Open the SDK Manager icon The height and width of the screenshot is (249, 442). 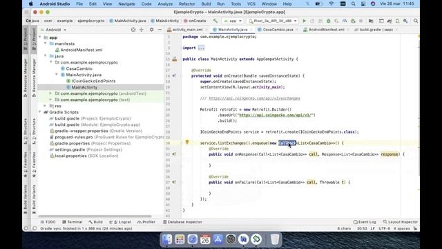[x=405, y=21]
